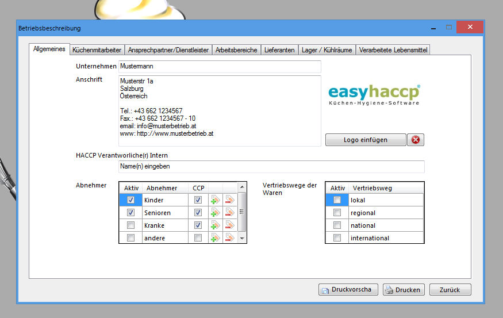Click the Abnehmer list scroll up arrow
503x318 pixels.
tap(242, 187)
